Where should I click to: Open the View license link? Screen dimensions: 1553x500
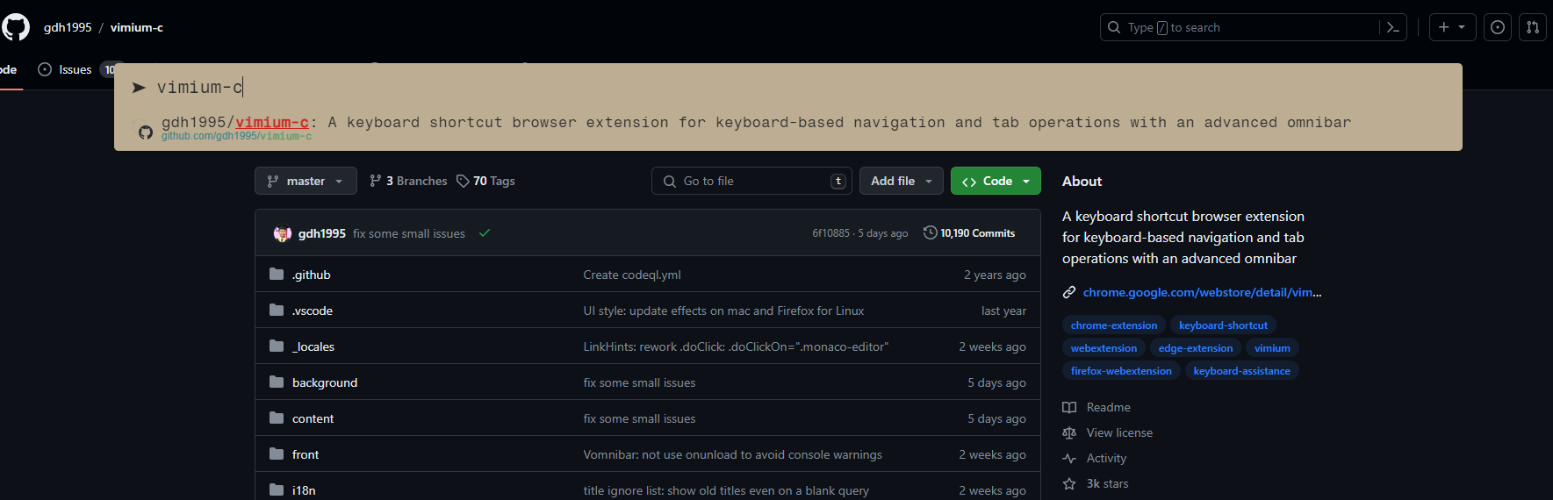point(1119,432)
